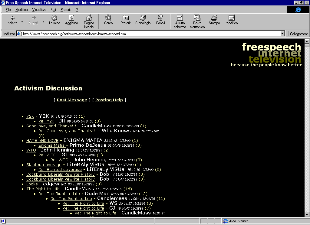
Task: Click the IE icon in title bar
Action: point(3,2)
